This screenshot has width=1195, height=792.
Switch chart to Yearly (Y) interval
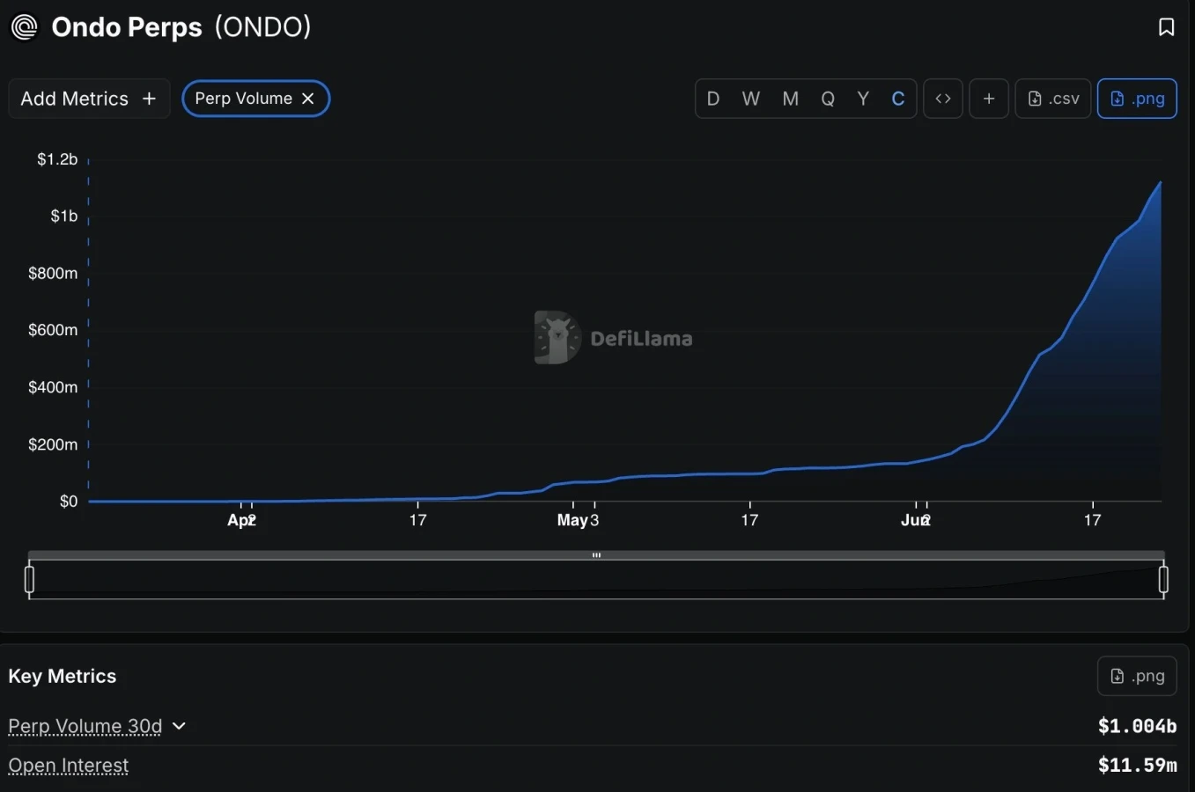863,99
